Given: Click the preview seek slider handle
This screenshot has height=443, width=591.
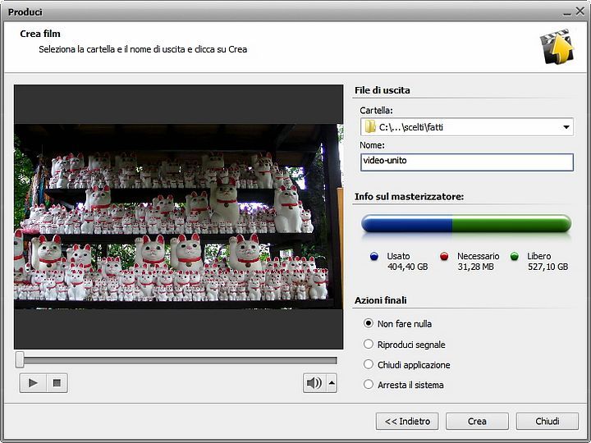Looking at the screenshot, I should tap(20, 360).
